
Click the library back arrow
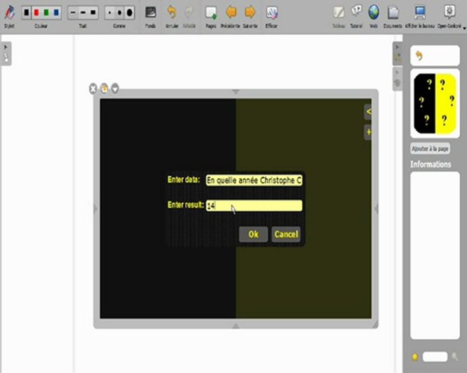click(x=419, y=55)
